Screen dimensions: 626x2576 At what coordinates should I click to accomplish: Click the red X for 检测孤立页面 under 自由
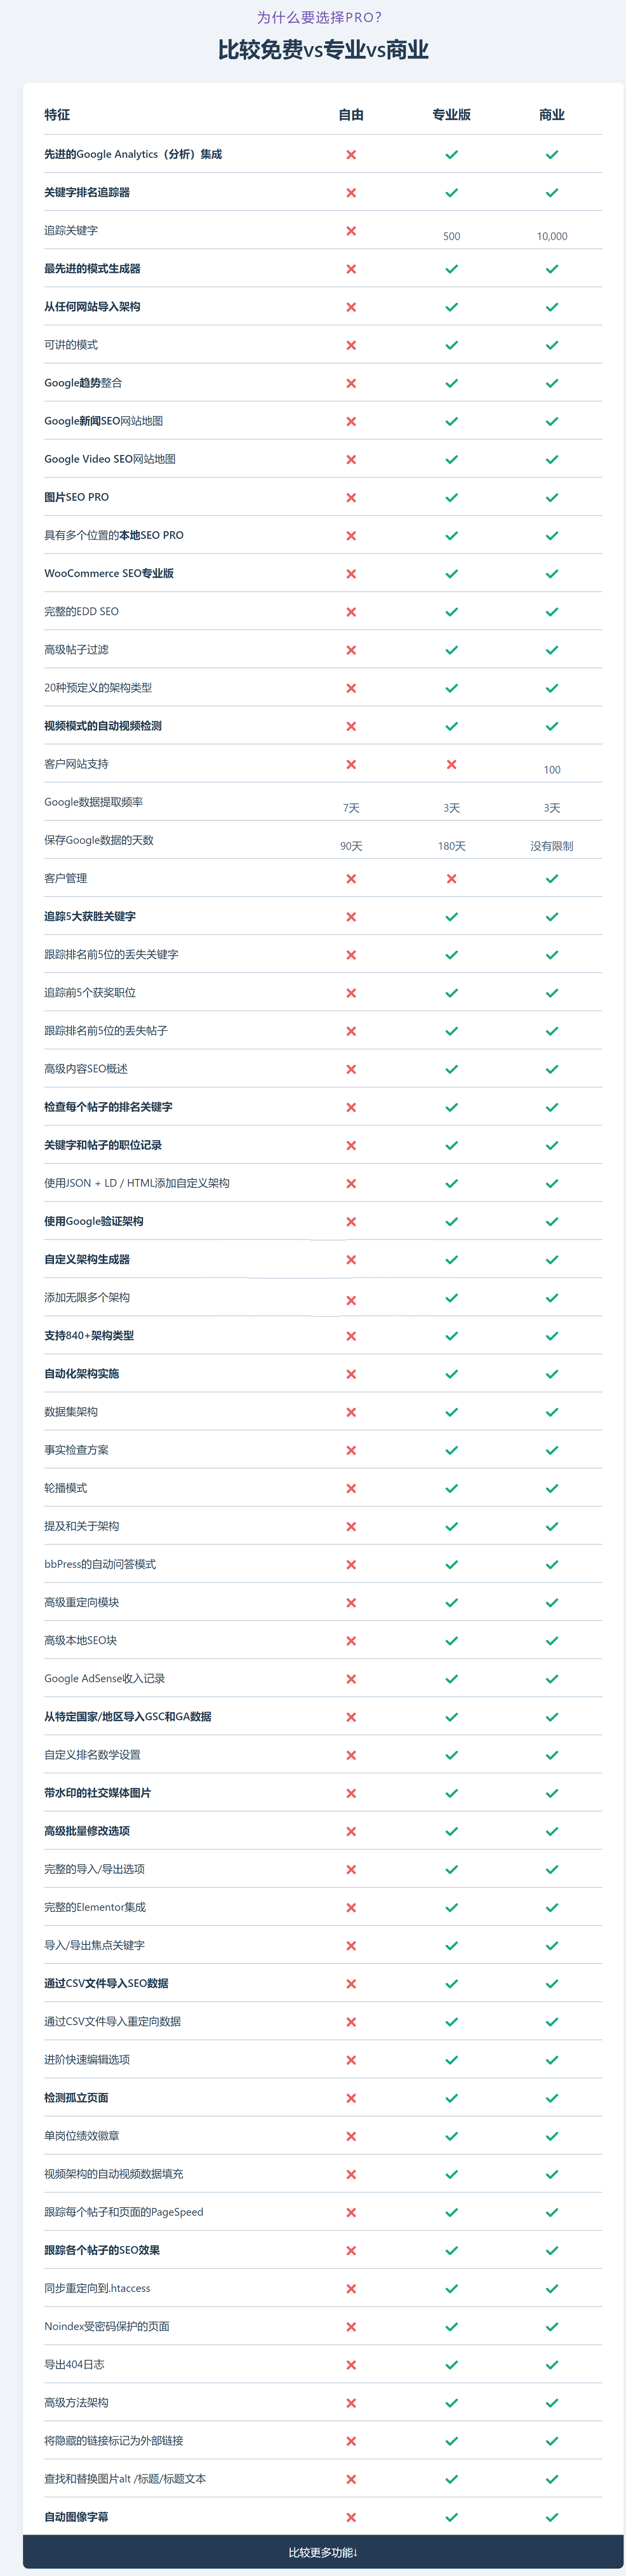[x=350, y=2098]
